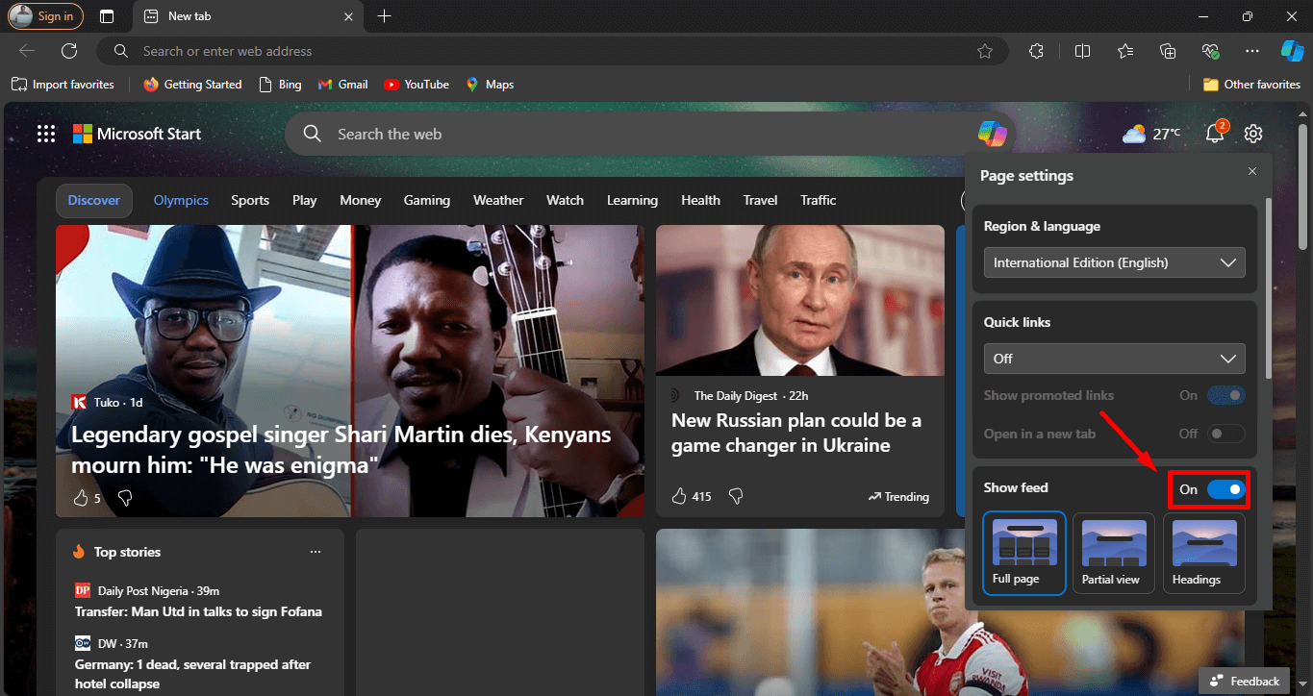Open the Copilot sidebar icon
This screenshot has height=696, width=1313.
(1292, 51)
